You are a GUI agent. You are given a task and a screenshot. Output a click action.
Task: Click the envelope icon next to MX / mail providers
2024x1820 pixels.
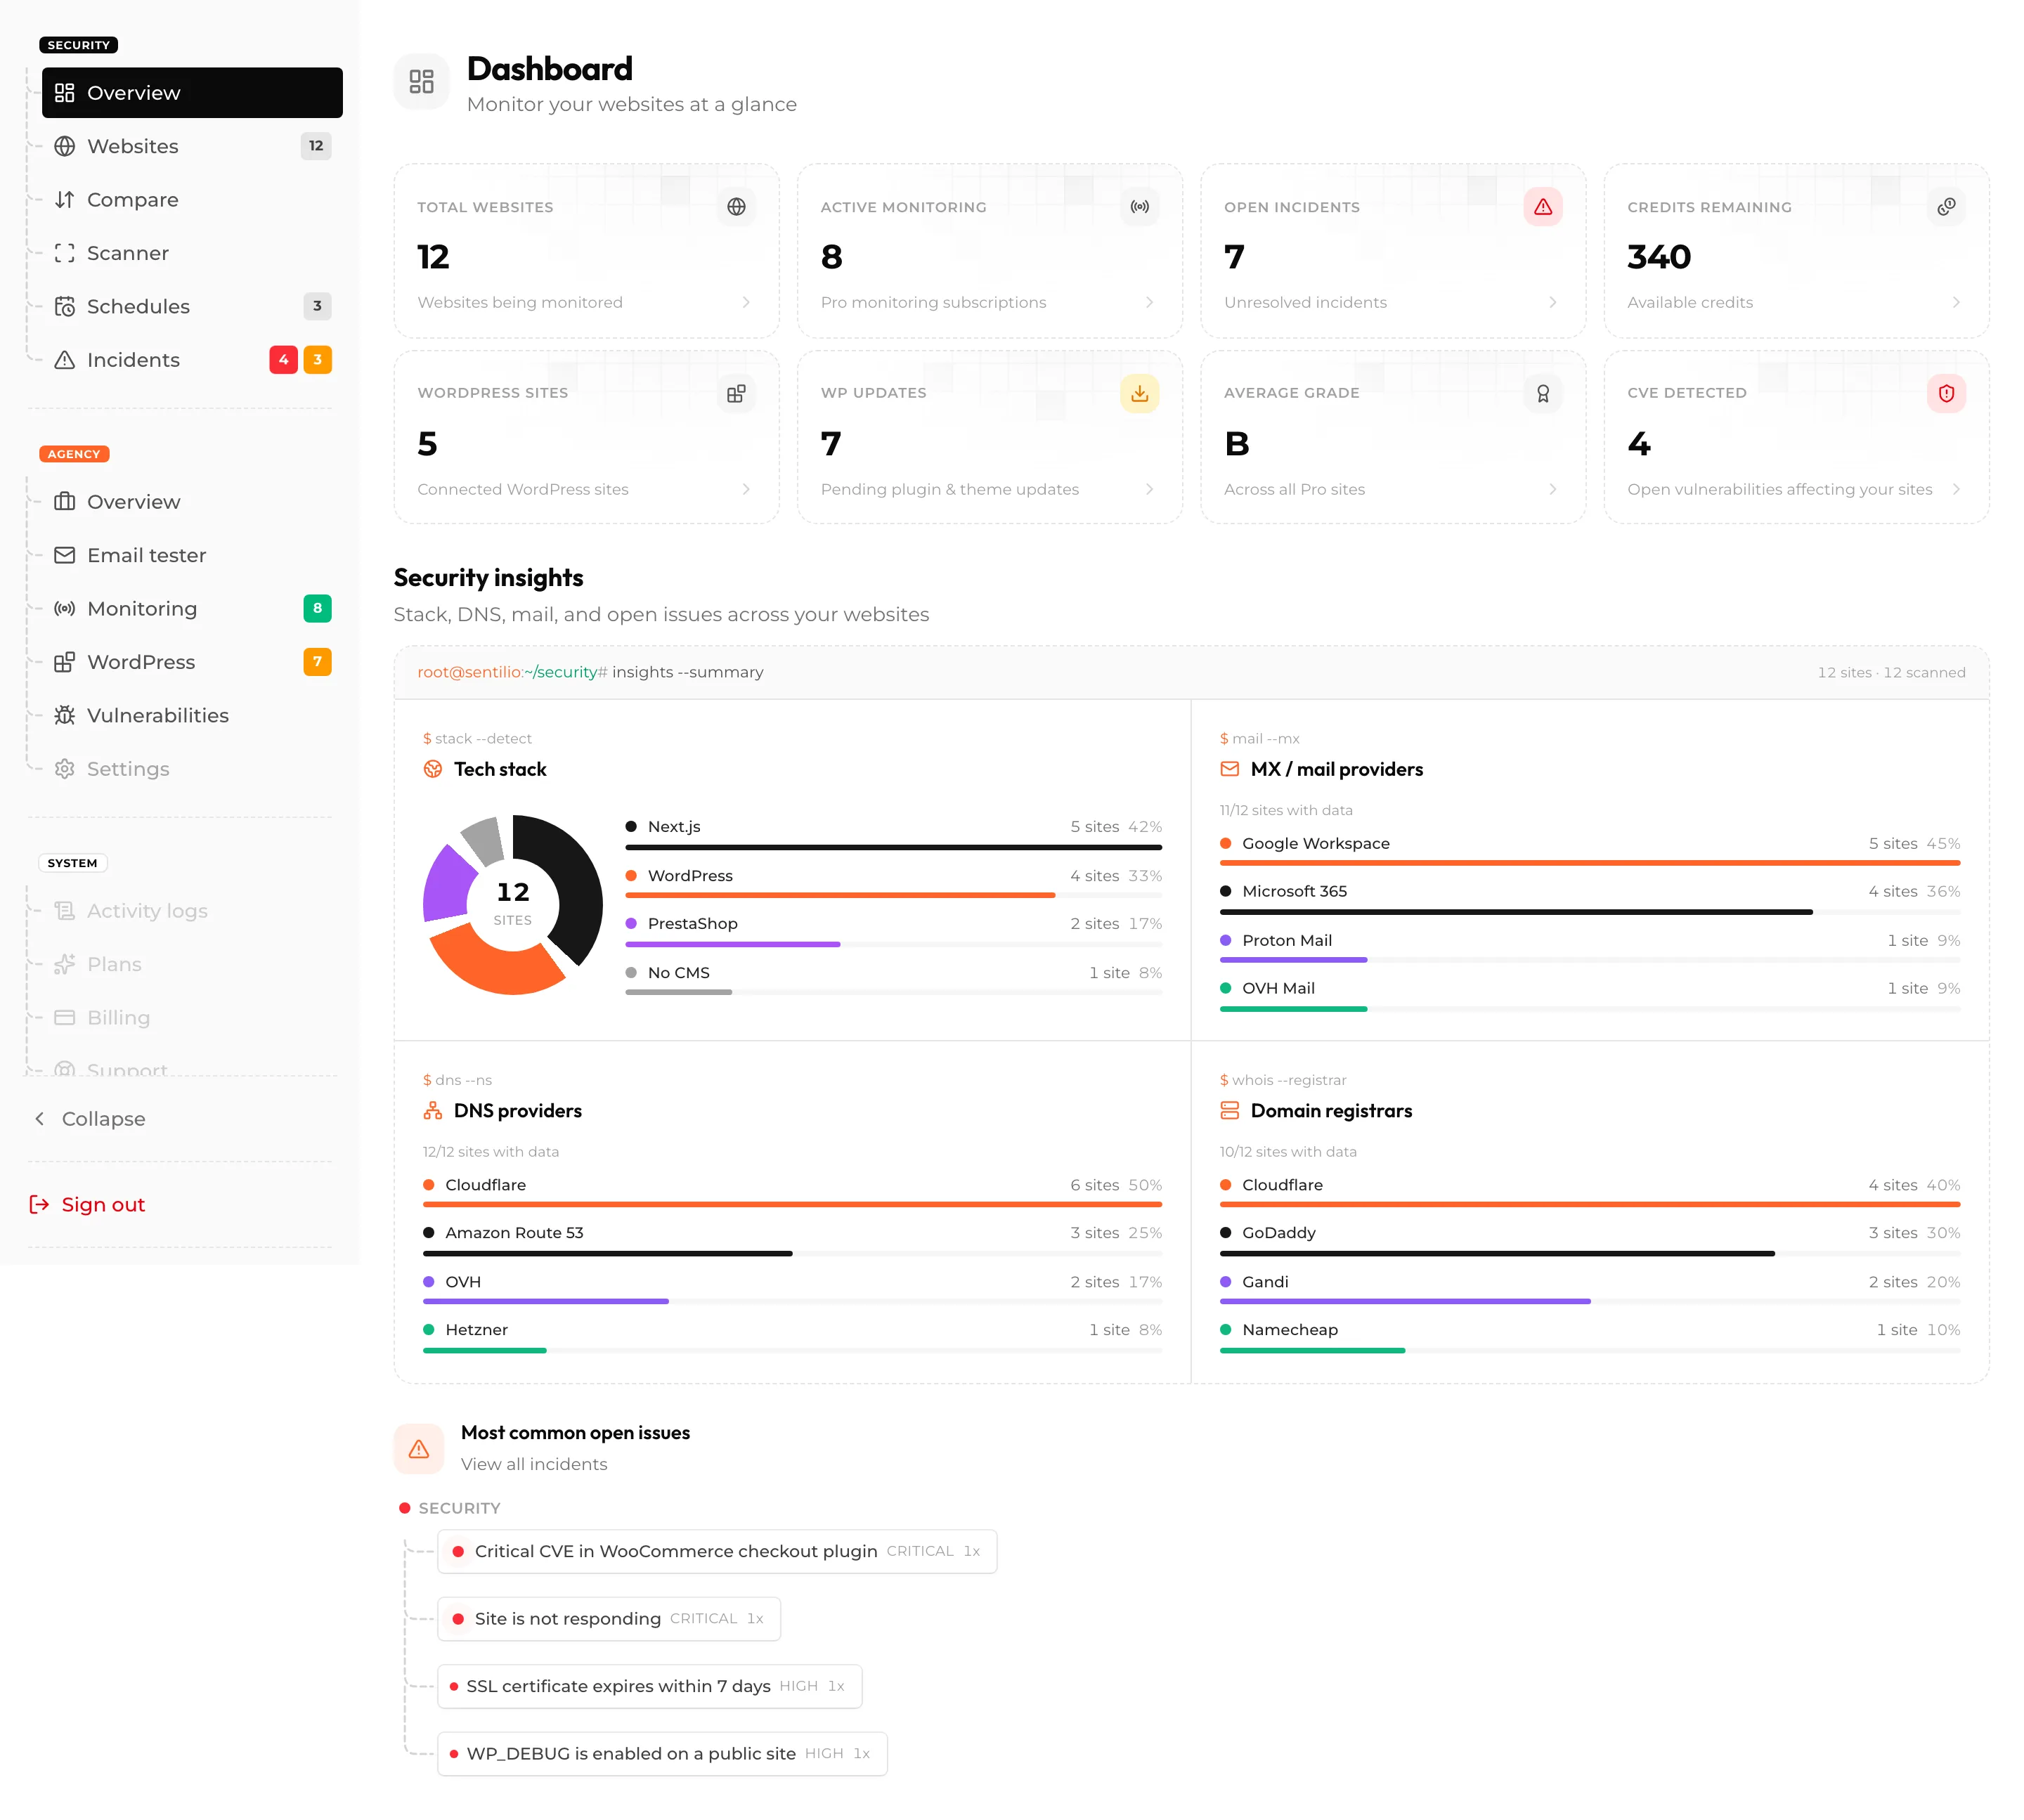1229,769
